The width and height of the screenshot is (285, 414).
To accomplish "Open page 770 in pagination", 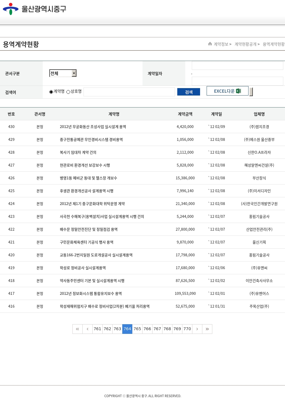I will click(x=187, y=329).
